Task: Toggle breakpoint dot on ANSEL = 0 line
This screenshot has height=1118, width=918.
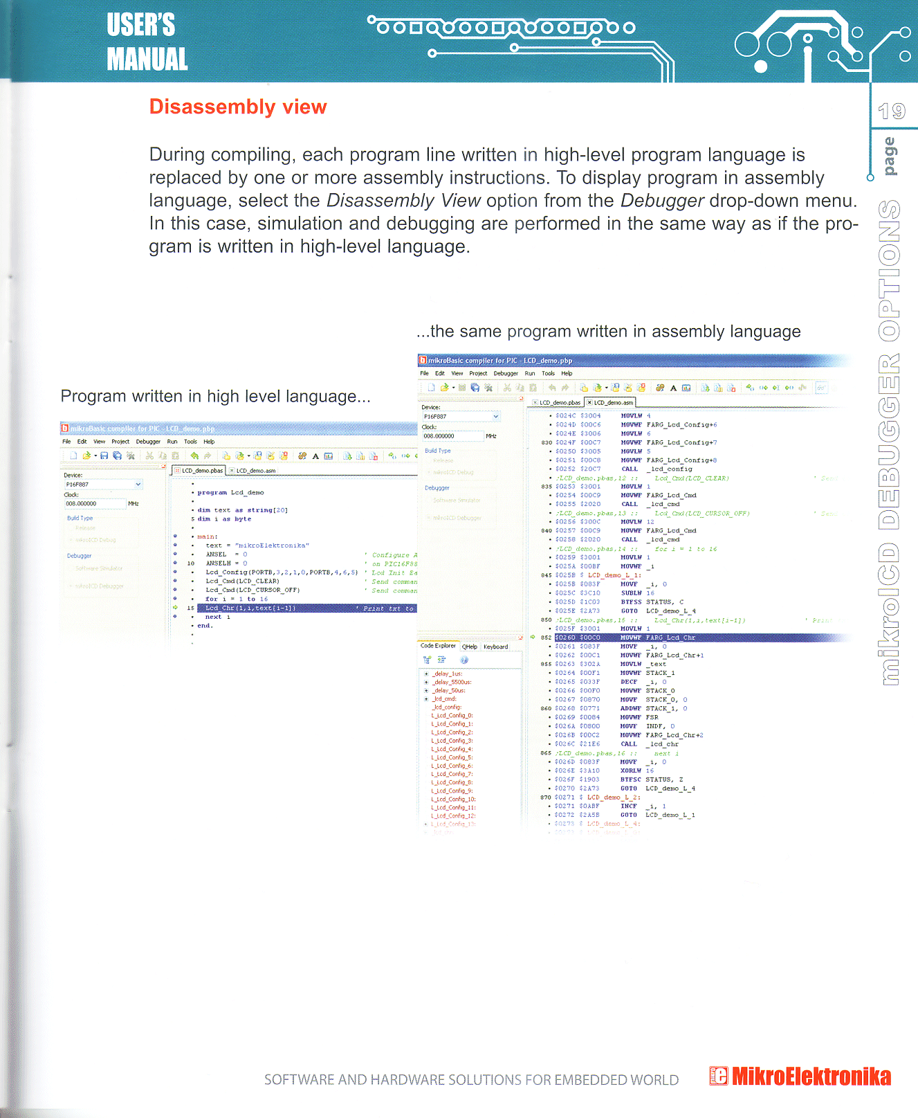Action: (x=175, y=554)
